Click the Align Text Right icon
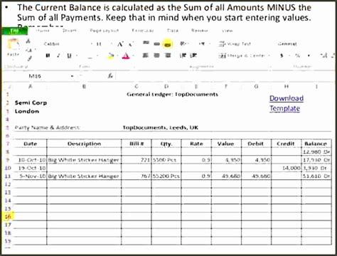This screenshot has width=337, height=256. (x=168, y=55)
